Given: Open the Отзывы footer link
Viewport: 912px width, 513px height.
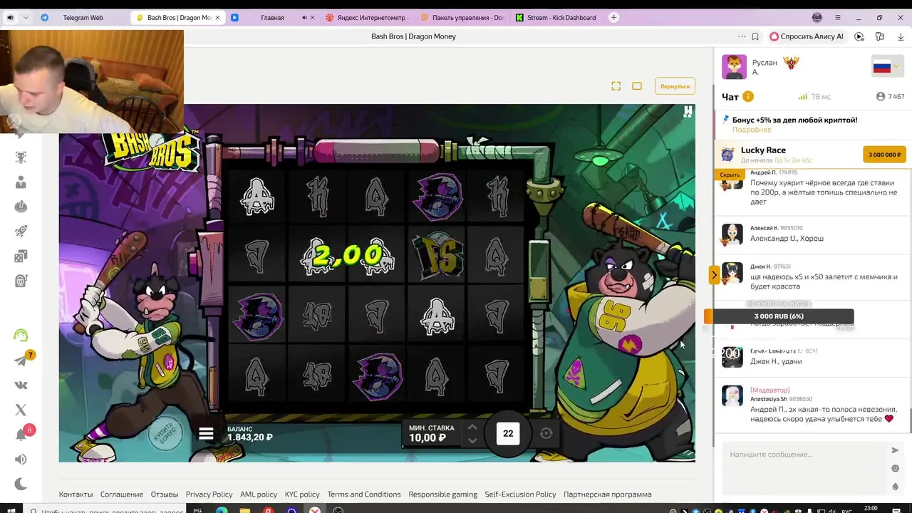Looking at the screenshot, I should (165, 494).
